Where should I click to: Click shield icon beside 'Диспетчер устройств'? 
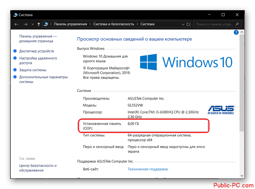[15, 51]
